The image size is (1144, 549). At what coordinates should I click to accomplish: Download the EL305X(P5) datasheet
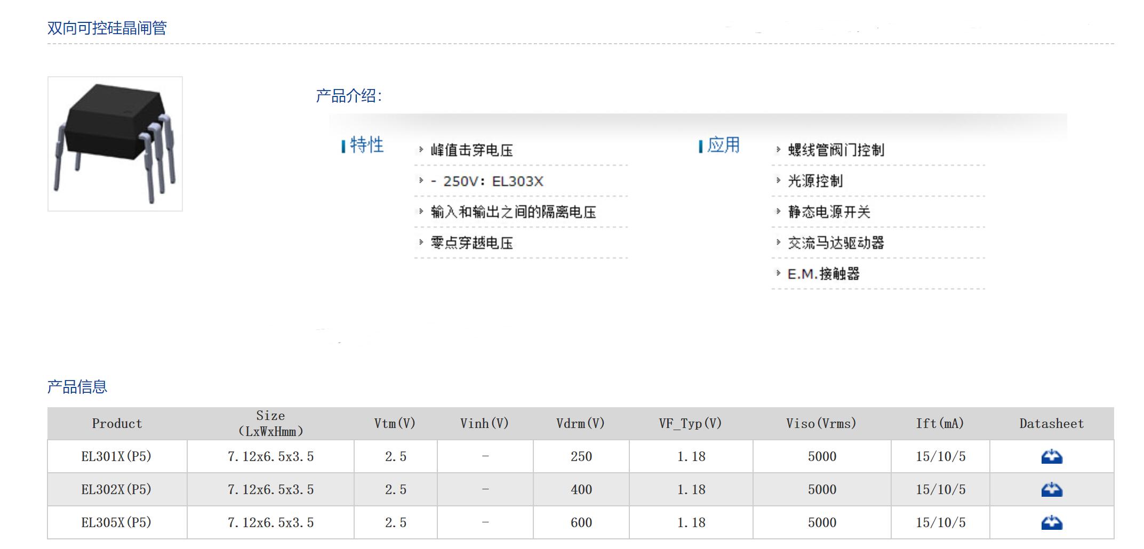1051,523
